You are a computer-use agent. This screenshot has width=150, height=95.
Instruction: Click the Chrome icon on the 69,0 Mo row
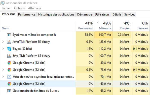tap(9, 84)
